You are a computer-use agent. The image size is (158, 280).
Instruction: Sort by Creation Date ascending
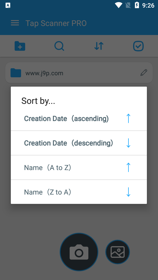79,119
